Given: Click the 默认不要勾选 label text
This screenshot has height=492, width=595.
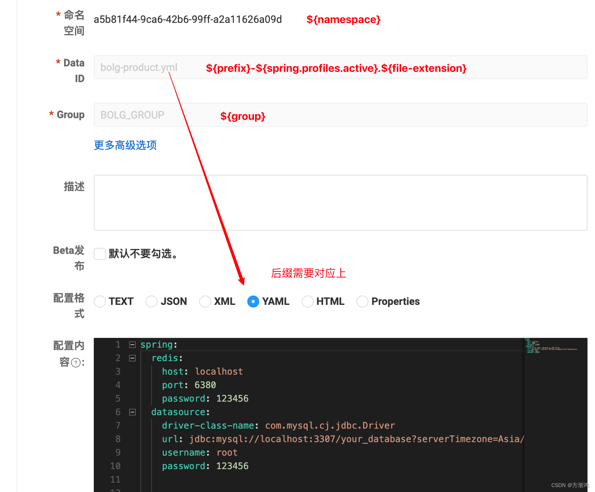Looking at the screenshot, I should coord(143,254).
